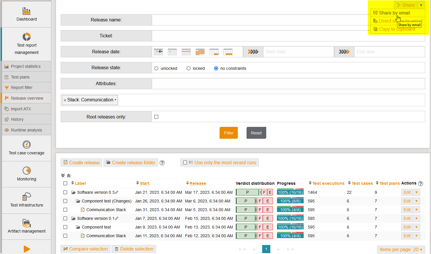Image resolution: width=431 pixels, height=254 pixels.
Task: Select the unlocked release state radio
Action: click(156, 68)
